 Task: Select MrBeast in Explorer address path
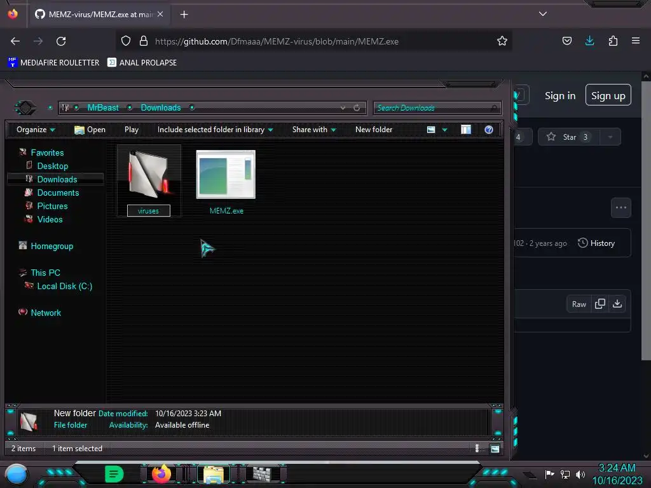pyautogui.click(x=103, y=108)
